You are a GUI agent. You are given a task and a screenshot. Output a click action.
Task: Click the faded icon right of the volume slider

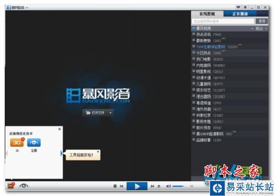[192, 186]
